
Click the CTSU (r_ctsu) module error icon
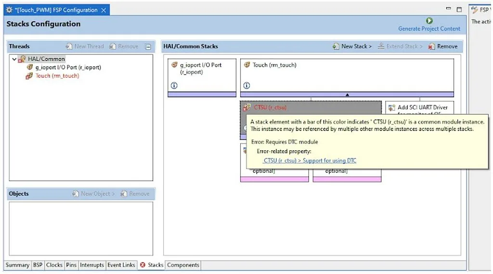pyautogui.click(x=247, y=107)
